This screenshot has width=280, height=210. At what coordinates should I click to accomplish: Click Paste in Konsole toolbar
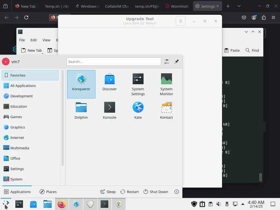pos(232,50)
